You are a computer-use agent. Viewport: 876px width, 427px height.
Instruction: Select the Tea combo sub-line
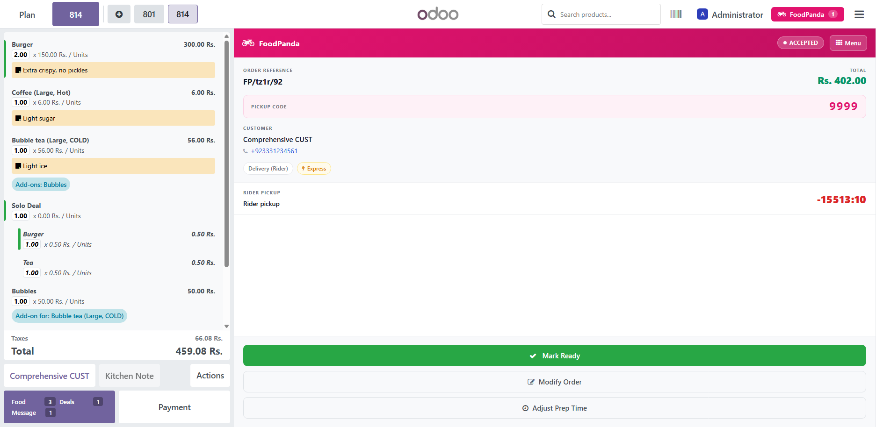[x=119, y=268]
